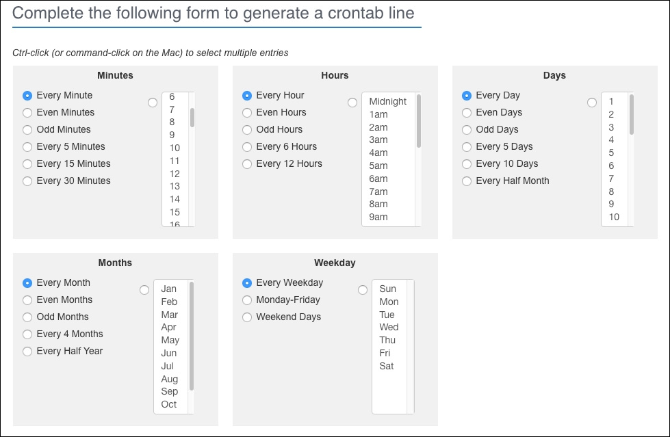Select Wed in the weekday list
670x437 pixels.
(x=389, y=327)
